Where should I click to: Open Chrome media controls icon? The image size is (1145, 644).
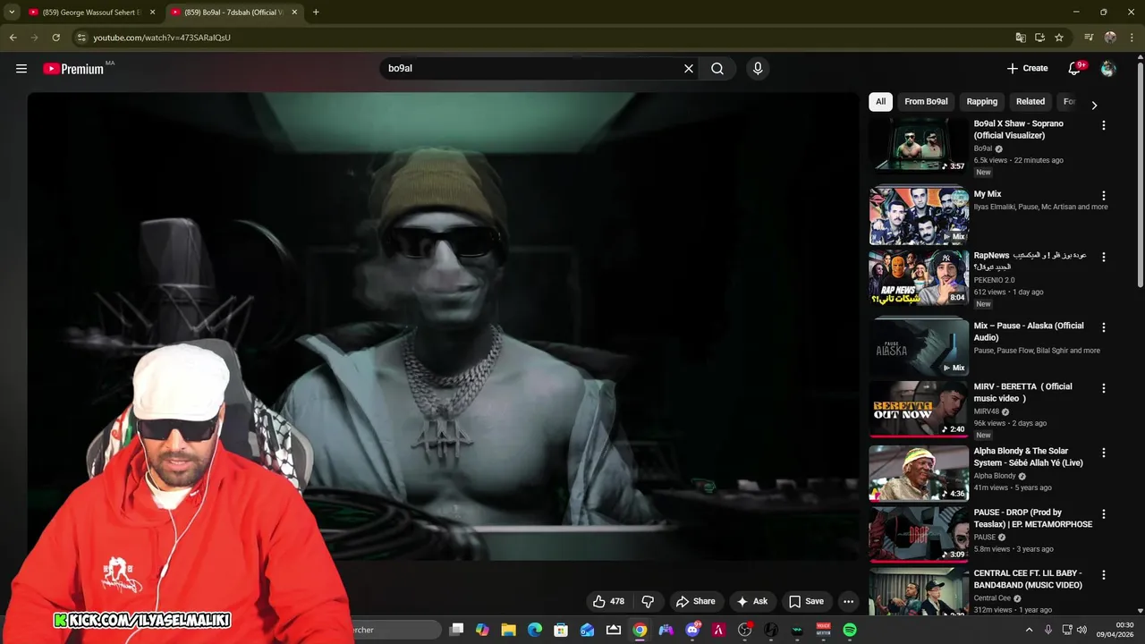pyautogui.click(x=1089, y=38)
